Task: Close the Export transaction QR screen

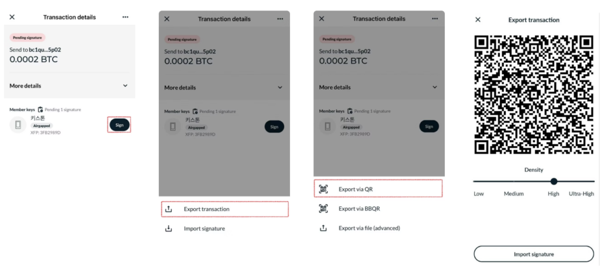Action: click(x=478, y=19)
